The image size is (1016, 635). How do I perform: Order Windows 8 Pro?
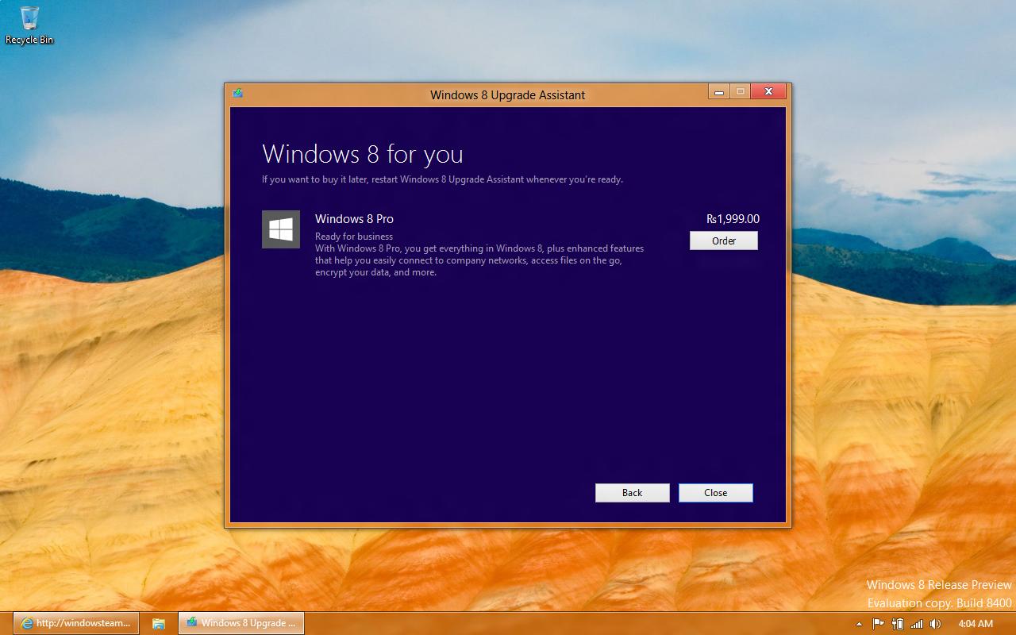723,241
